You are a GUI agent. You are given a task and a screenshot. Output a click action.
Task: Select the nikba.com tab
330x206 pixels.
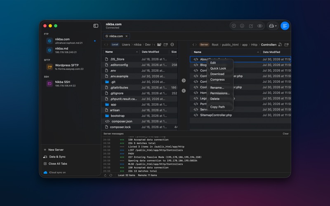(116, 36)
